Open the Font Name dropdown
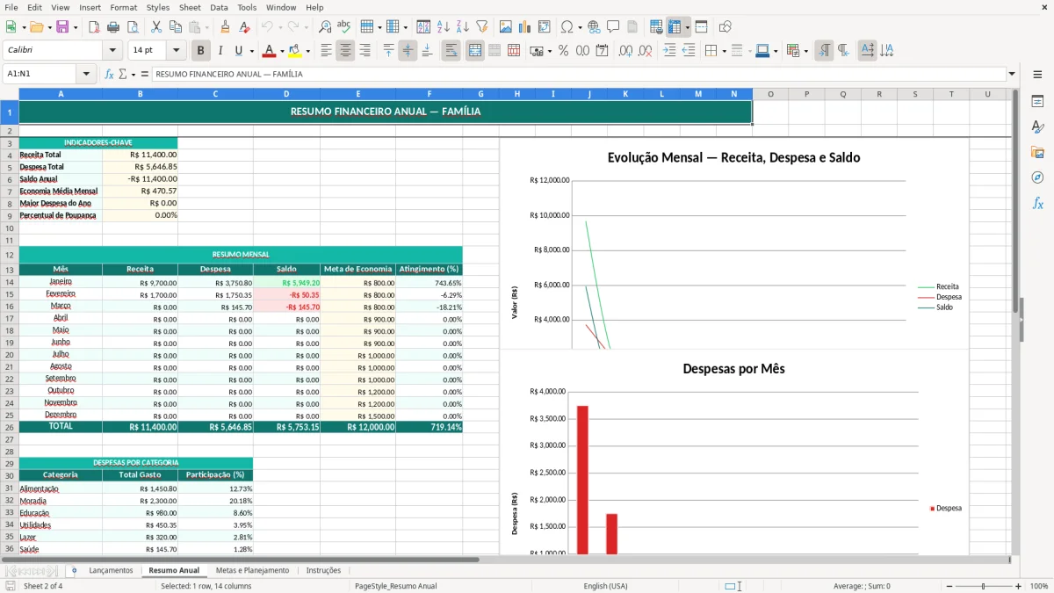 click(112, 51)
